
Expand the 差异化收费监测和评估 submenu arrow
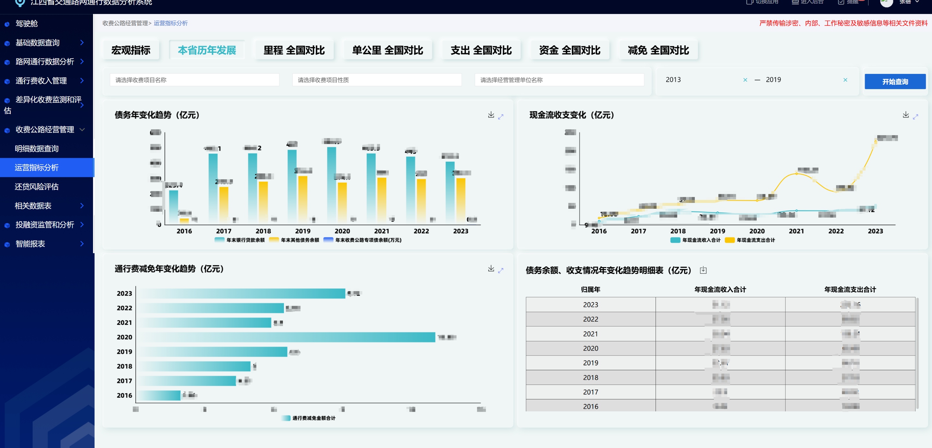82,105
